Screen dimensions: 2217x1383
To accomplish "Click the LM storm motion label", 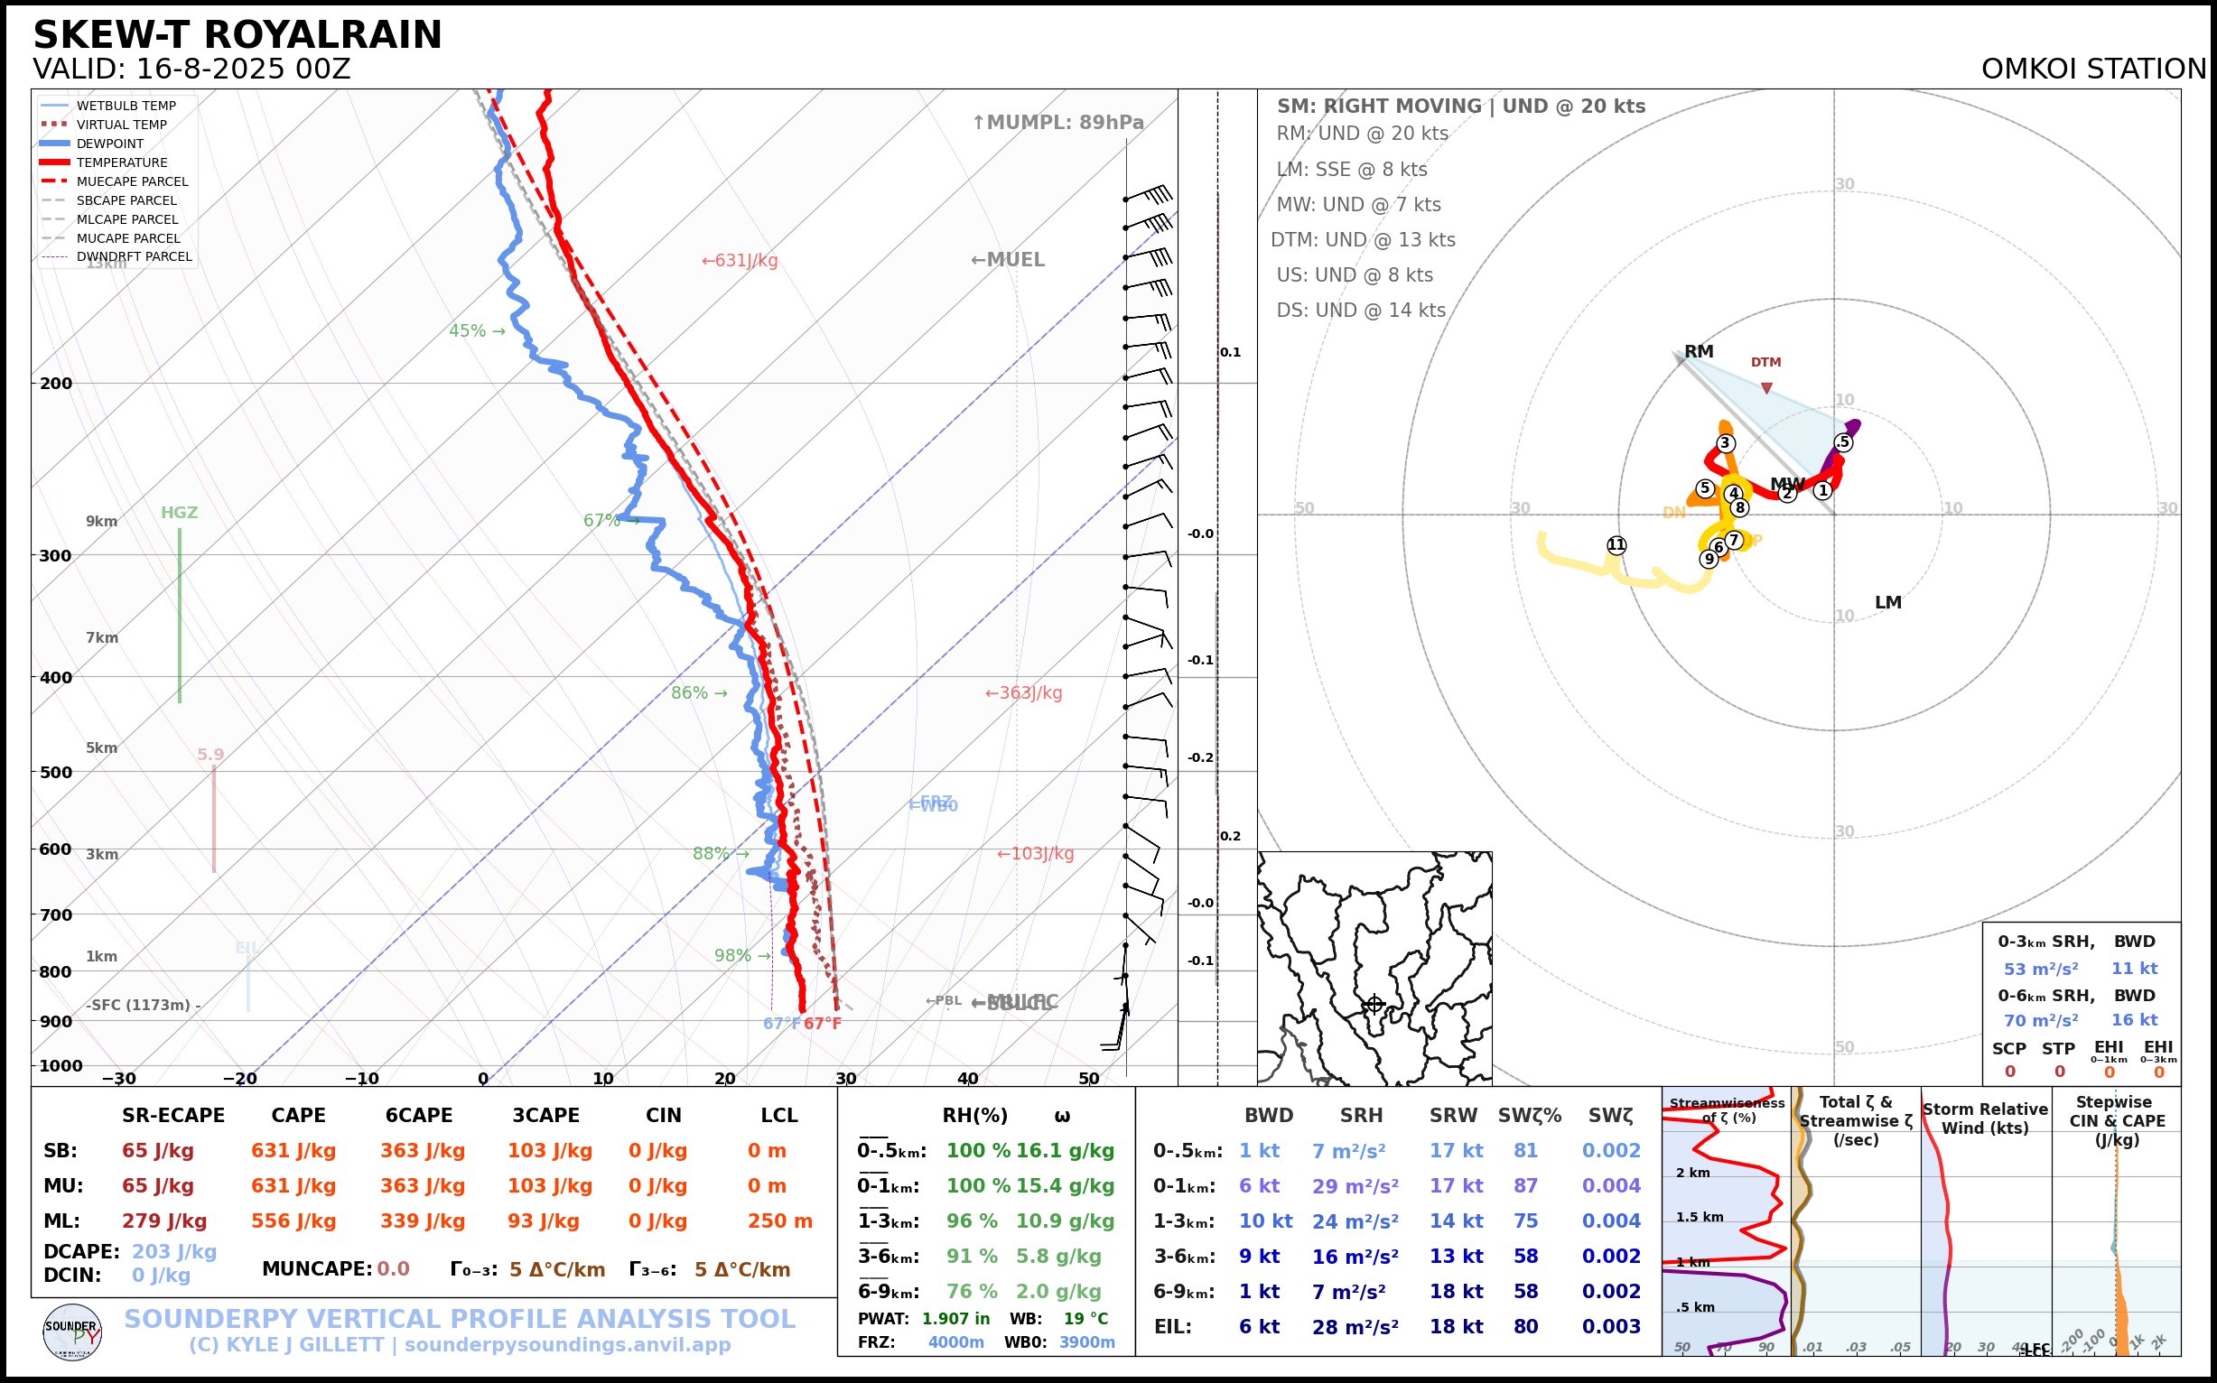I will pyautogui.click(x=1887, y=603).
